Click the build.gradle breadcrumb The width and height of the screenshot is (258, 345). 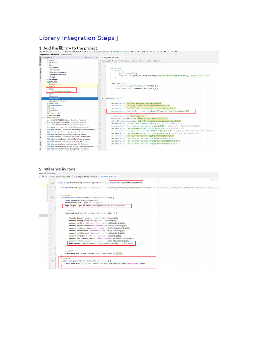coord(68,54)
